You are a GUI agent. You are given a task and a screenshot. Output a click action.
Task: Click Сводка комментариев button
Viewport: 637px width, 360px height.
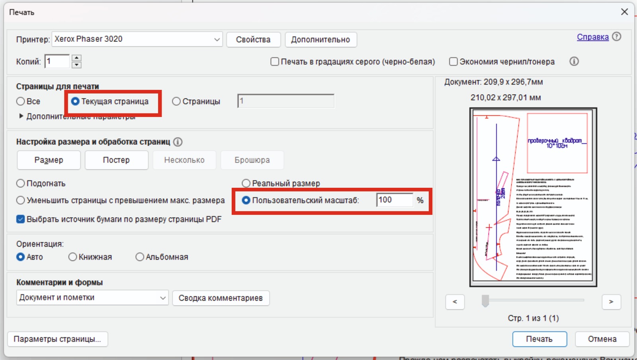(x=221, y=298)
